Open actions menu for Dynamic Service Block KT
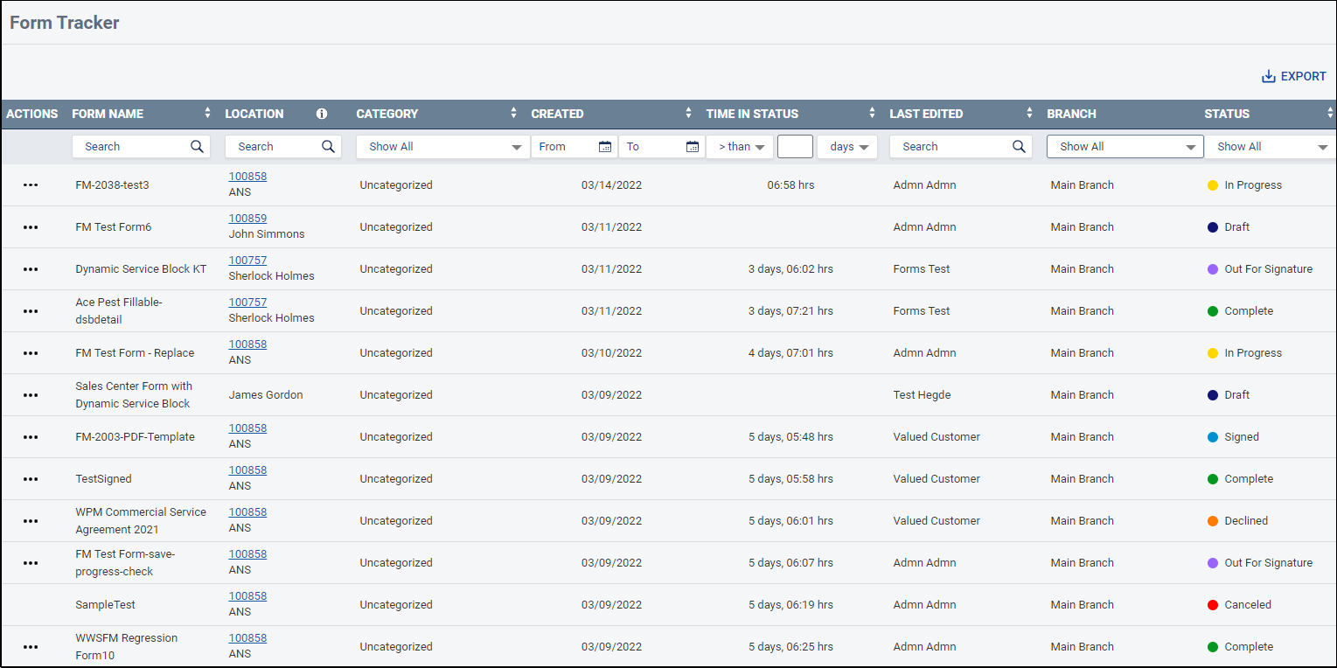Image resolution: width=1337 pixels, height=668 pixels. 31,269
